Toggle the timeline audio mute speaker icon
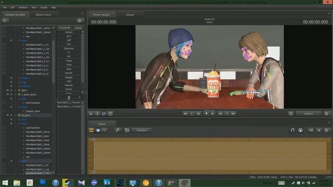 319,130
